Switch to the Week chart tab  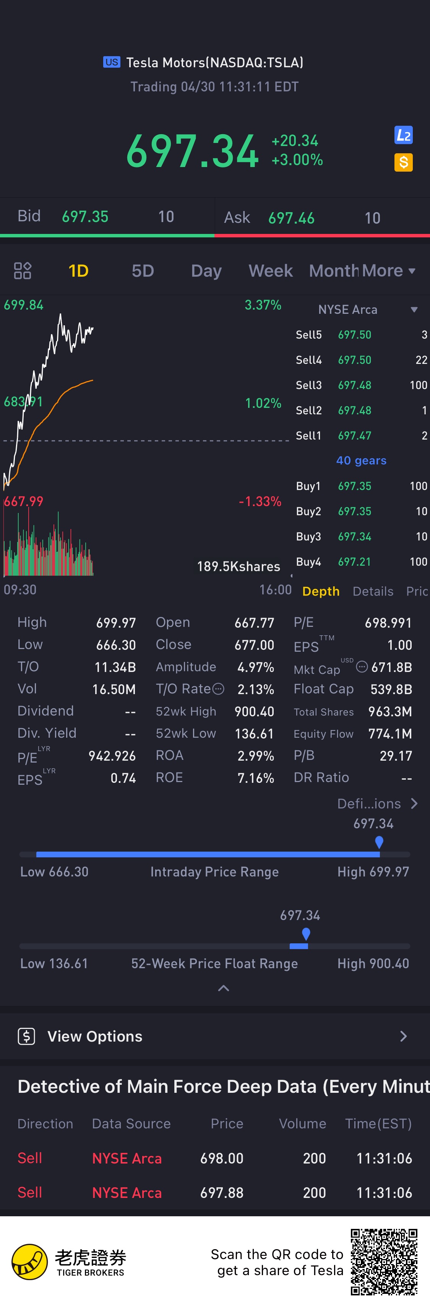271,271
